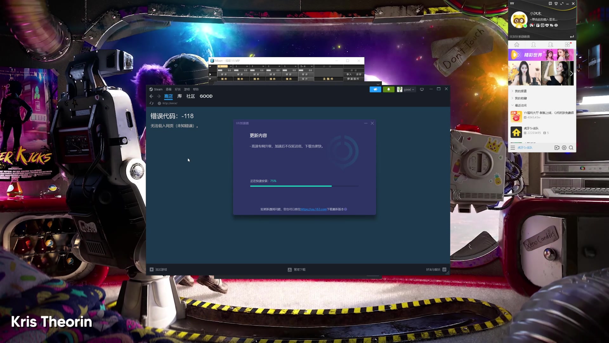The image size is (609, 343).
Task: Open YY main menu hamburger
Action: pyautogui.click(x=513, y=148)
